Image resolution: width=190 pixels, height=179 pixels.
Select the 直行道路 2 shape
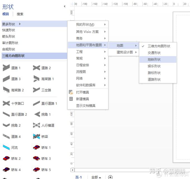[15, 114]
